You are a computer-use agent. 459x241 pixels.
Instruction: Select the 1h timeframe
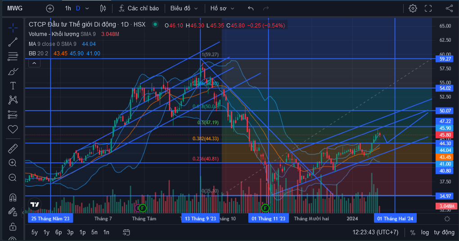68,9
